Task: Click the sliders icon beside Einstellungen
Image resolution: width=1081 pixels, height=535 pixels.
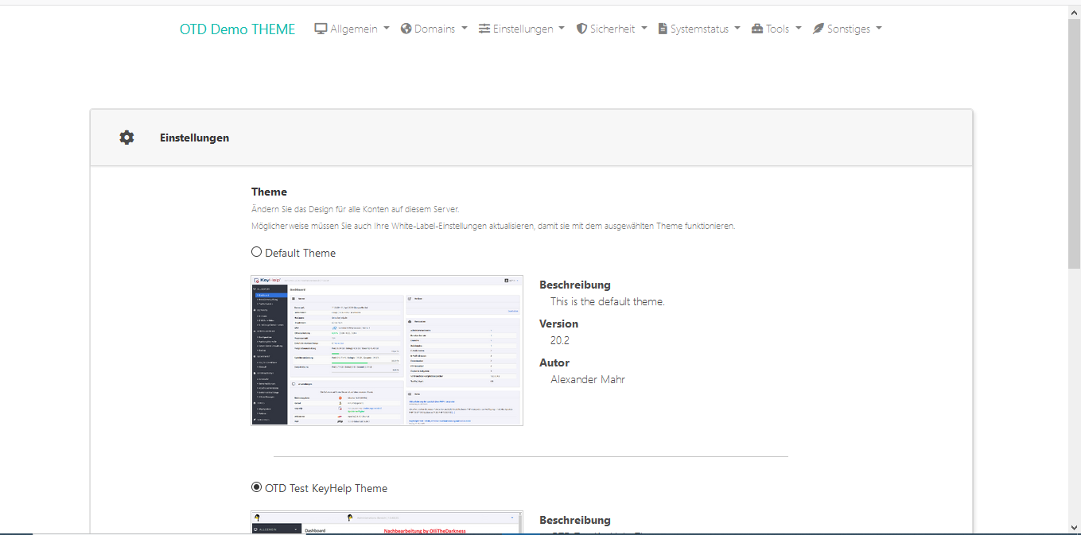Action: (484, 29)
